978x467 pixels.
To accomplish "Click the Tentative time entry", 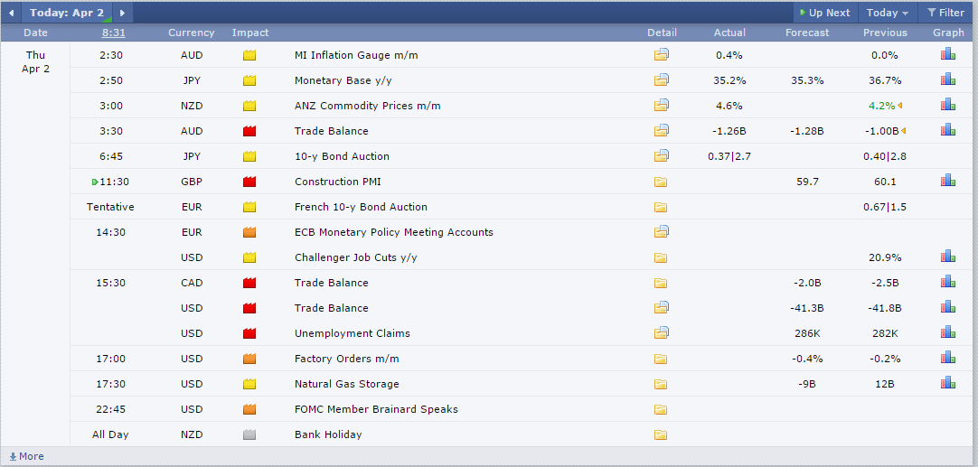I will pos(111,207).
